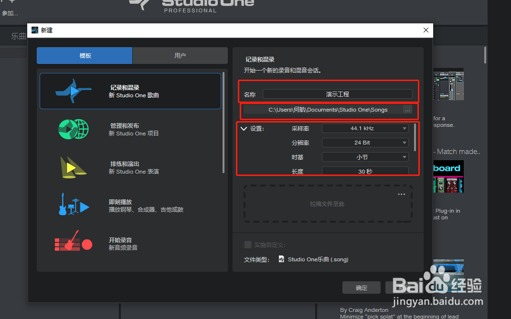Image resolution: width=511 pixels, height=319 pixels.
Task: Select the 新 Studio One 歌曲 text row
Action: pyautogui.click(x=134, y=95)
